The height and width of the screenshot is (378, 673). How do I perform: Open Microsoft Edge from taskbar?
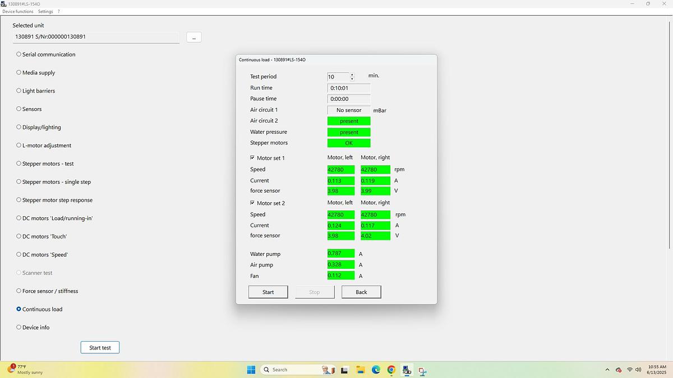376,370
